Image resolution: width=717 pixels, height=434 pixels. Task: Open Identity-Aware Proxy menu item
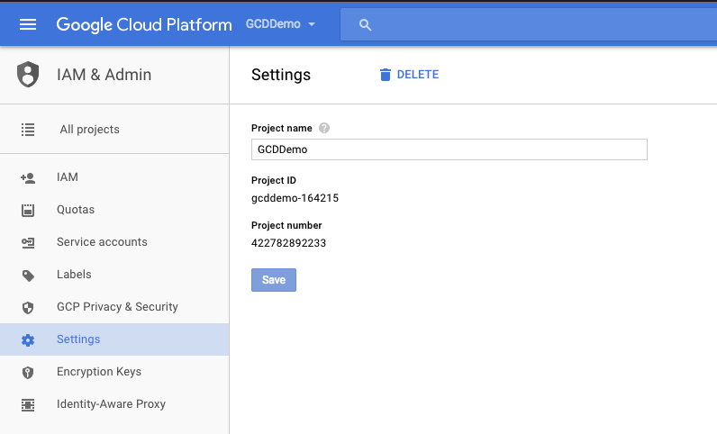point(111,404)
